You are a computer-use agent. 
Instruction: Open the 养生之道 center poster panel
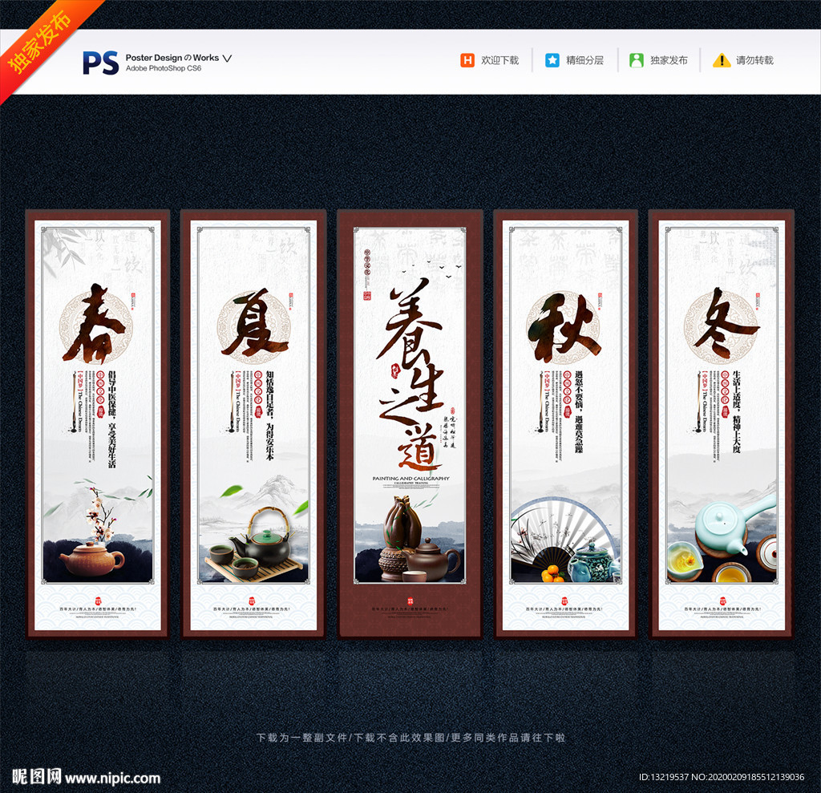pos(410,425)
